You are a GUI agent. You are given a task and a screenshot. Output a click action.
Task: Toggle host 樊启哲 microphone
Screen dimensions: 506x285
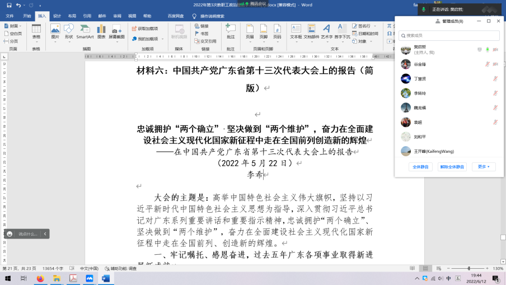488,50
